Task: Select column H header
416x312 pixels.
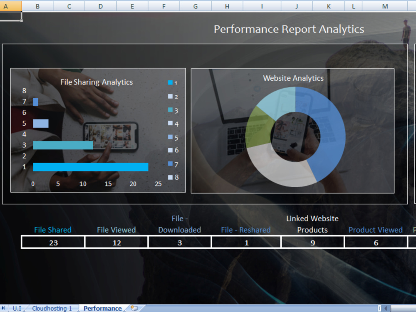Action: [x=227, y=6]
